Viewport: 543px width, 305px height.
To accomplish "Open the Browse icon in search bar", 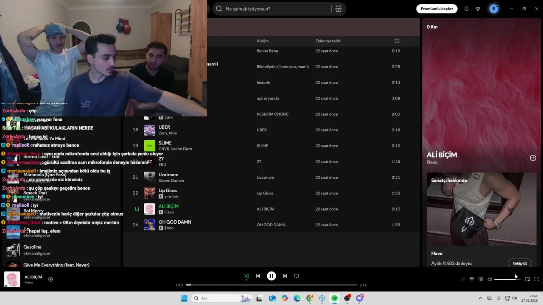I will point(338,9).
